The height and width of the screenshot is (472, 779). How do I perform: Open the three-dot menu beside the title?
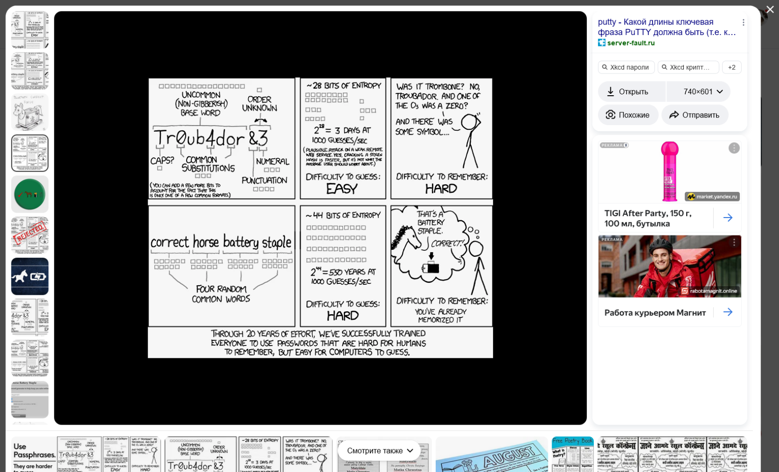tap(743, 22)
